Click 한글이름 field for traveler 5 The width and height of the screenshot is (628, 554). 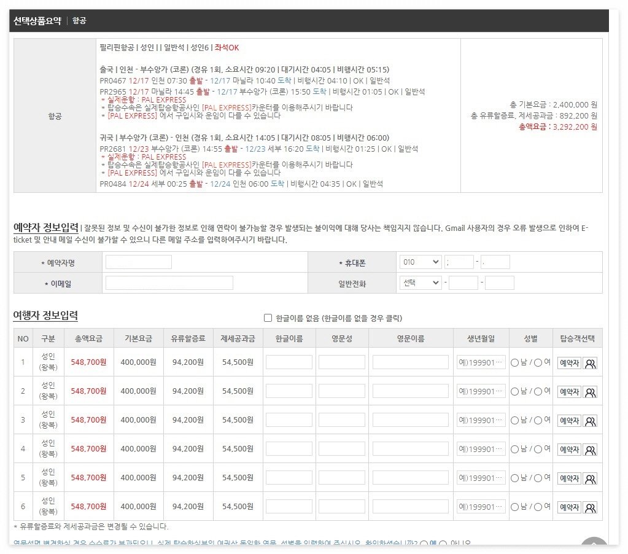289,478
